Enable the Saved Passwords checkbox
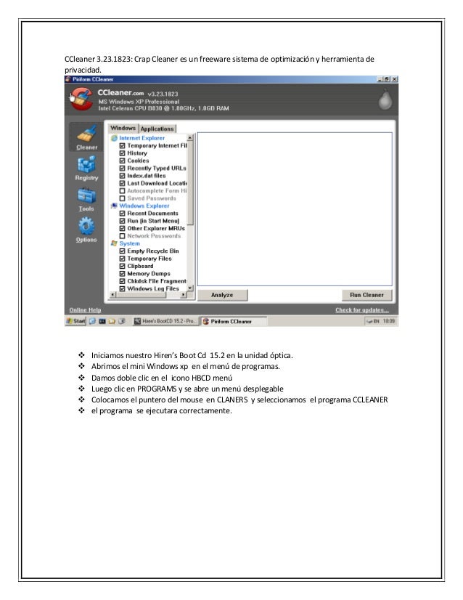The height and width of the screenshot is (600, 463). (x=123, y=198)
